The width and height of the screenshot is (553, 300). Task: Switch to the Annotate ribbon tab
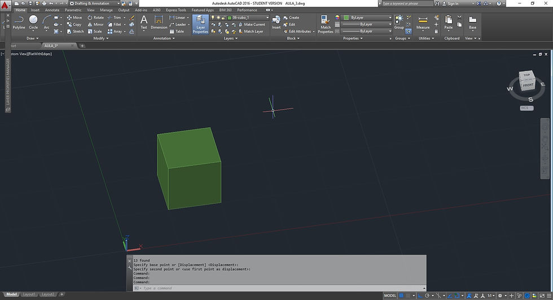tap(52, 10)
